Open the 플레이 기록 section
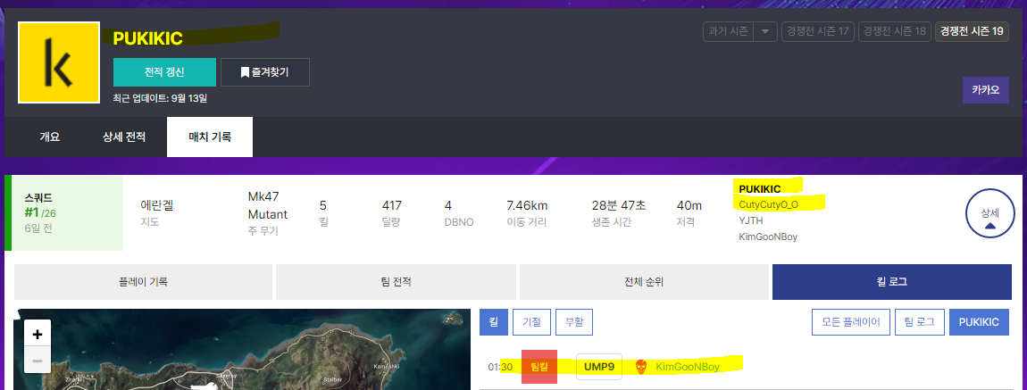This screenshot has width=1027, height=390. pos(144,282)
